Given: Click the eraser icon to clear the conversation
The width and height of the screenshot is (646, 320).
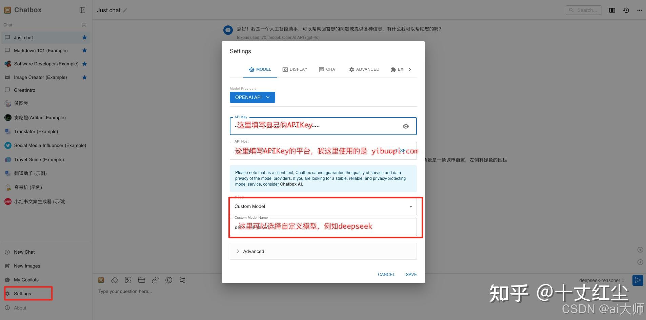Looking at the screenshot, I should [x=115, y=280].
